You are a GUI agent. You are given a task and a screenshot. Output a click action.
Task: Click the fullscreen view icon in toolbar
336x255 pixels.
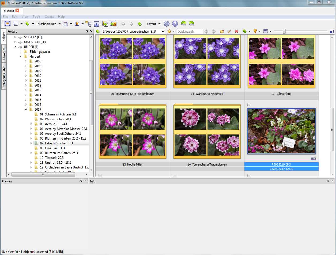coord(7,24)
